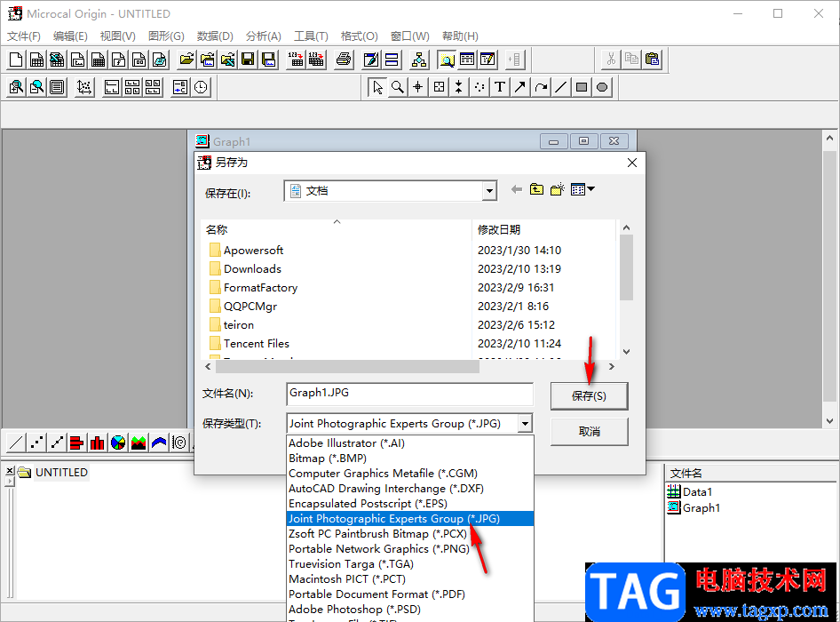
Task: Click the Pie chart plot icon
Action: click(x=118, y=443)
